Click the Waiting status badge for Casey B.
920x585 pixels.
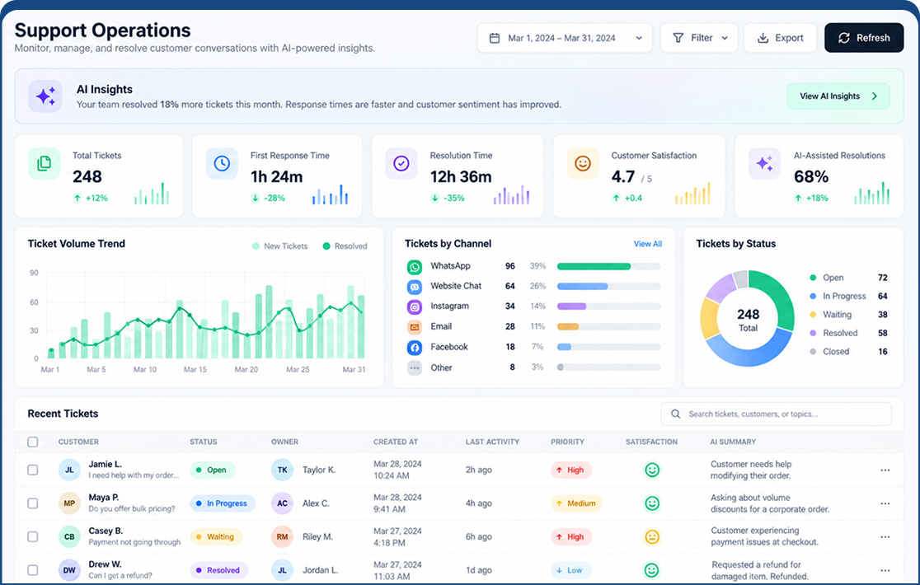(216, 537)
